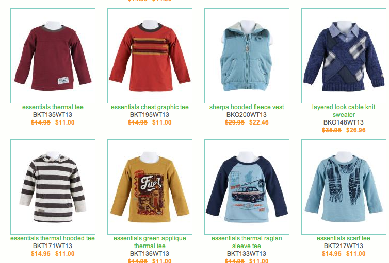
Task: Click product code BKT135WT13
Action: (52, 115)
